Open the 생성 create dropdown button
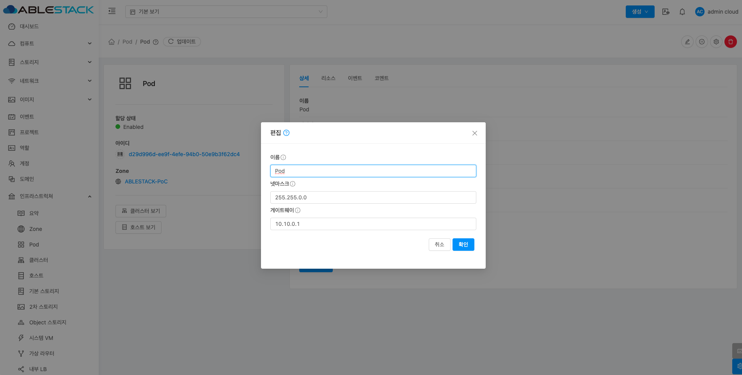This screenshot has width=742, height=375. pos(640,12)
